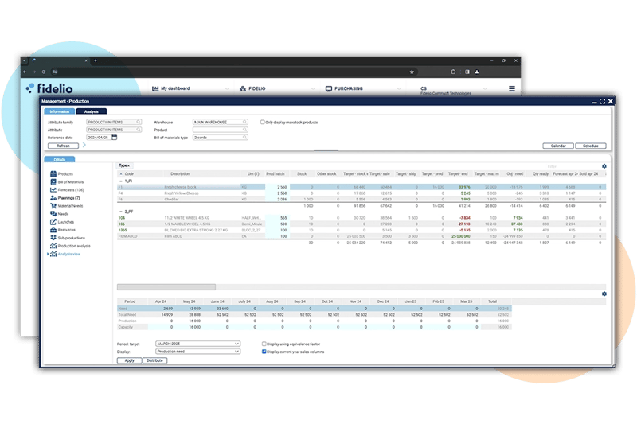Select the 1/2 MARBLE WHEEL 4.5 KG row

361,224
